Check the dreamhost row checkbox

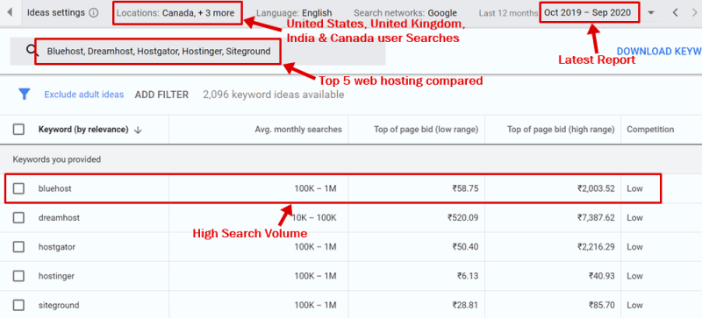point(18,218)
